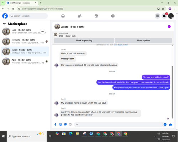The image size is (178, 142).
Task: Open the Facebook logo home link
Action: [5, 16]
